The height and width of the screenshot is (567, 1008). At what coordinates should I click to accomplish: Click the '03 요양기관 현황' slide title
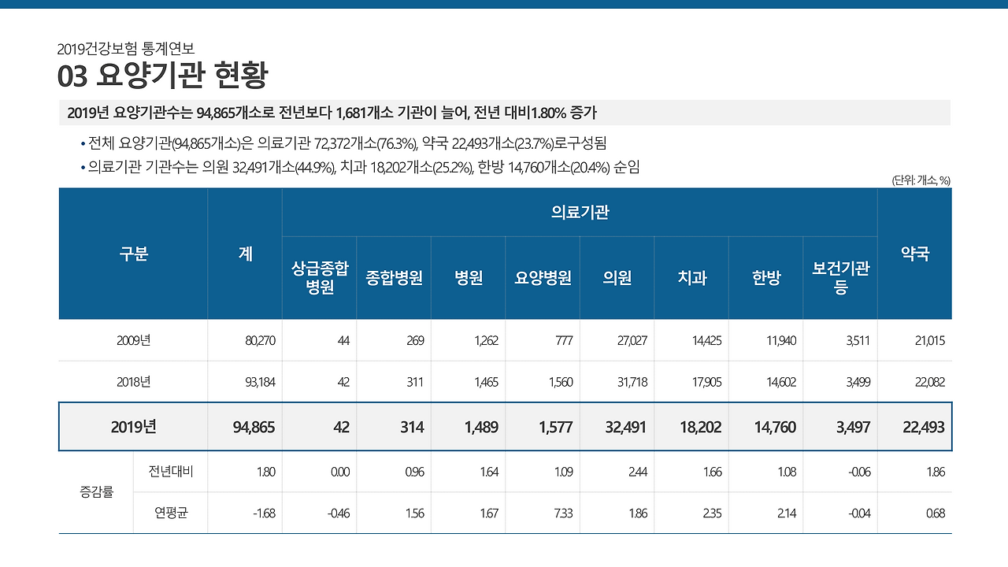162,76
